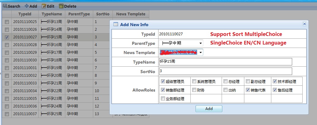This screenshot has width=317, height=125.
Task: Check the row checkbox for 20101110025
Action: click(7, 22)
